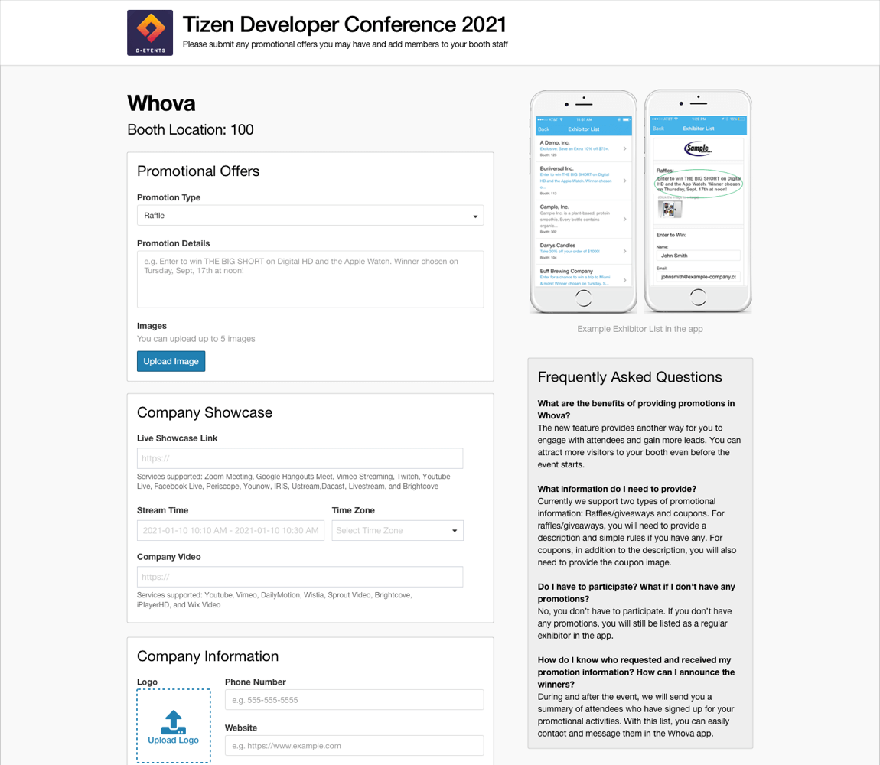Focus the Promotion Details text area
The width and height of the screenshot is (880, 765).
tap(310, 279)
